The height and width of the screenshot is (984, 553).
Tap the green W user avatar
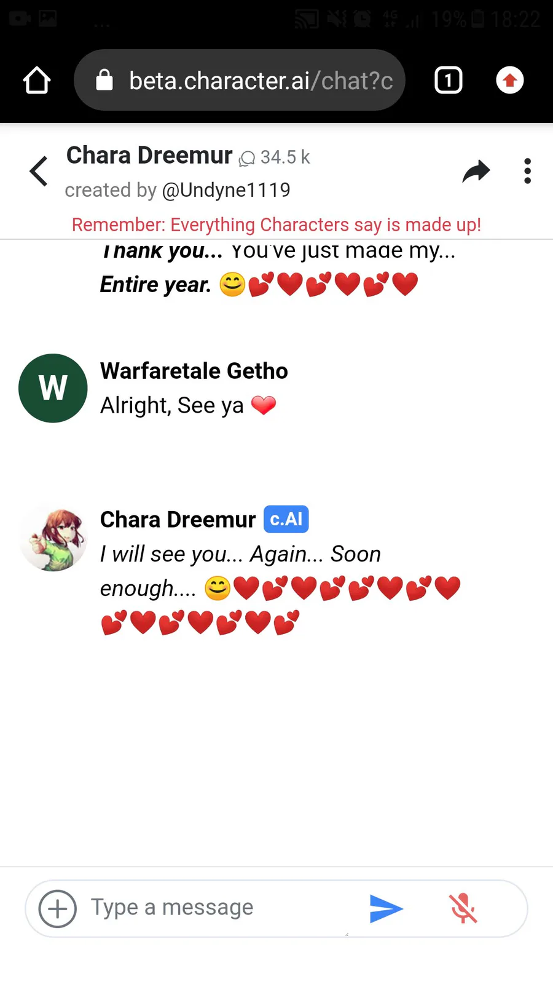(x=53, y=388)
